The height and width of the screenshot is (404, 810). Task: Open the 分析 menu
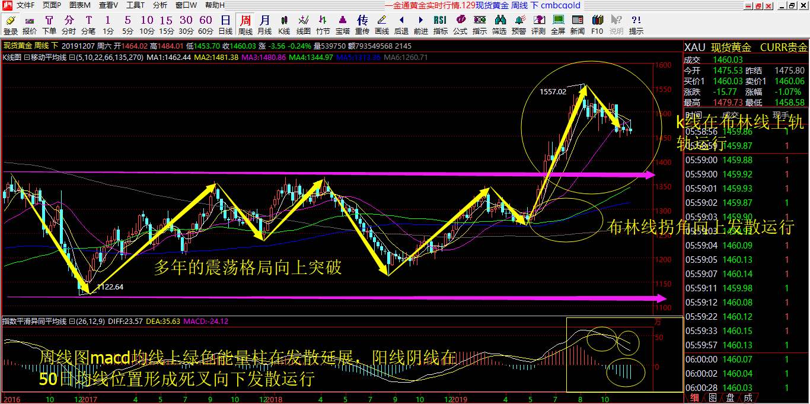coord(160,5)
